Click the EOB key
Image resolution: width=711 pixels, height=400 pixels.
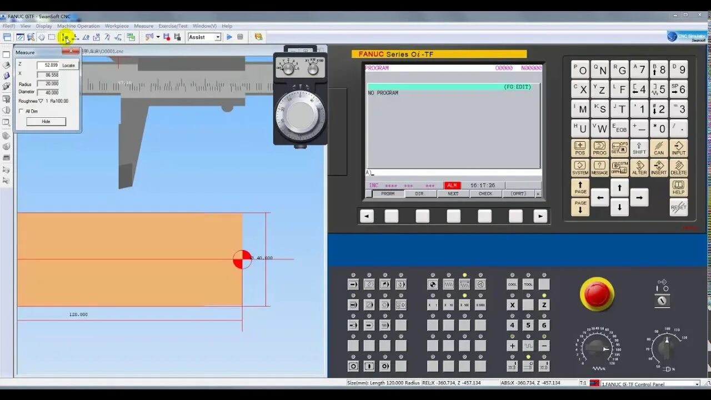619,128
